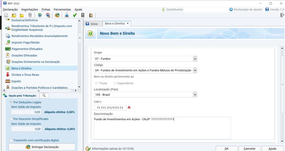The height and width of the screenshot is (151, 285).
Task: Click the Dívidas e Ônus Reais red arrow icon
Action: 8,75
